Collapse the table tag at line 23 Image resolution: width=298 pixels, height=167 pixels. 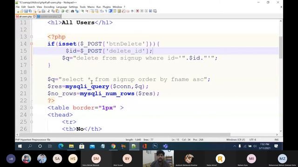coord(32,108)
